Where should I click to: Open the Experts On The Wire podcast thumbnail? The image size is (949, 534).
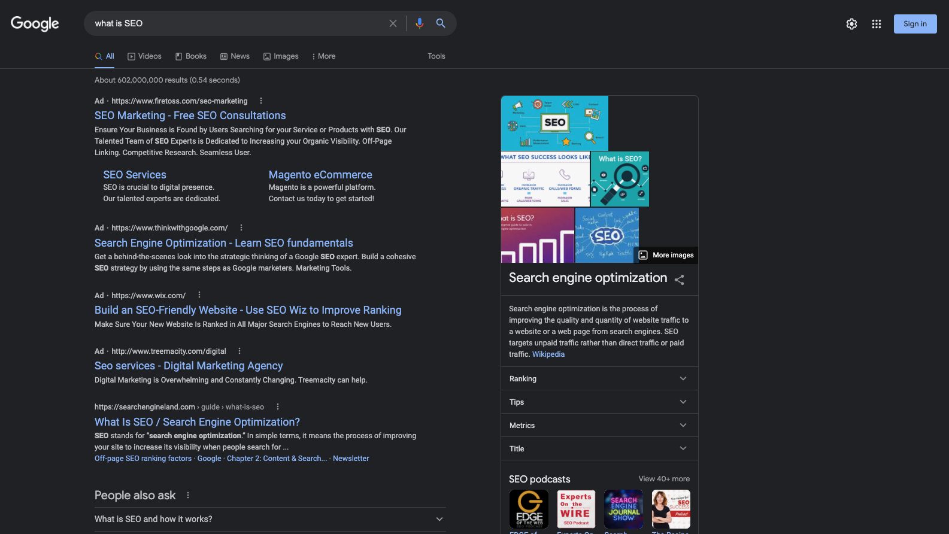tap(576, 509)
